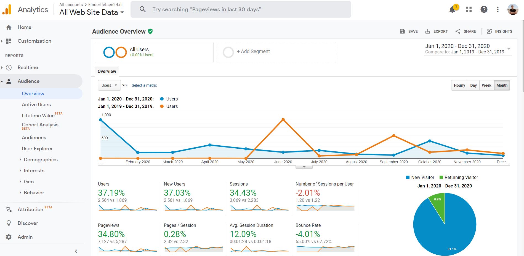This screenshot has height=256, width=524.
Task: Click the 8.9% green pie slice
Action: (x=438, y=206)
